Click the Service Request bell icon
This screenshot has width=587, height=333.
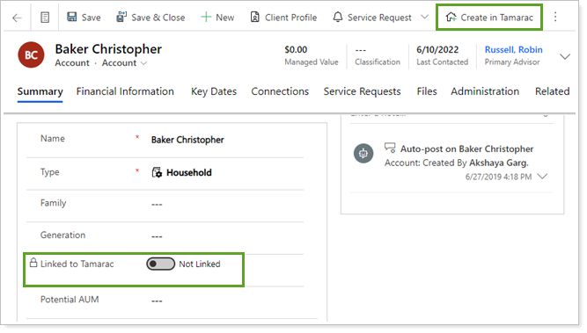coord(338,17)
